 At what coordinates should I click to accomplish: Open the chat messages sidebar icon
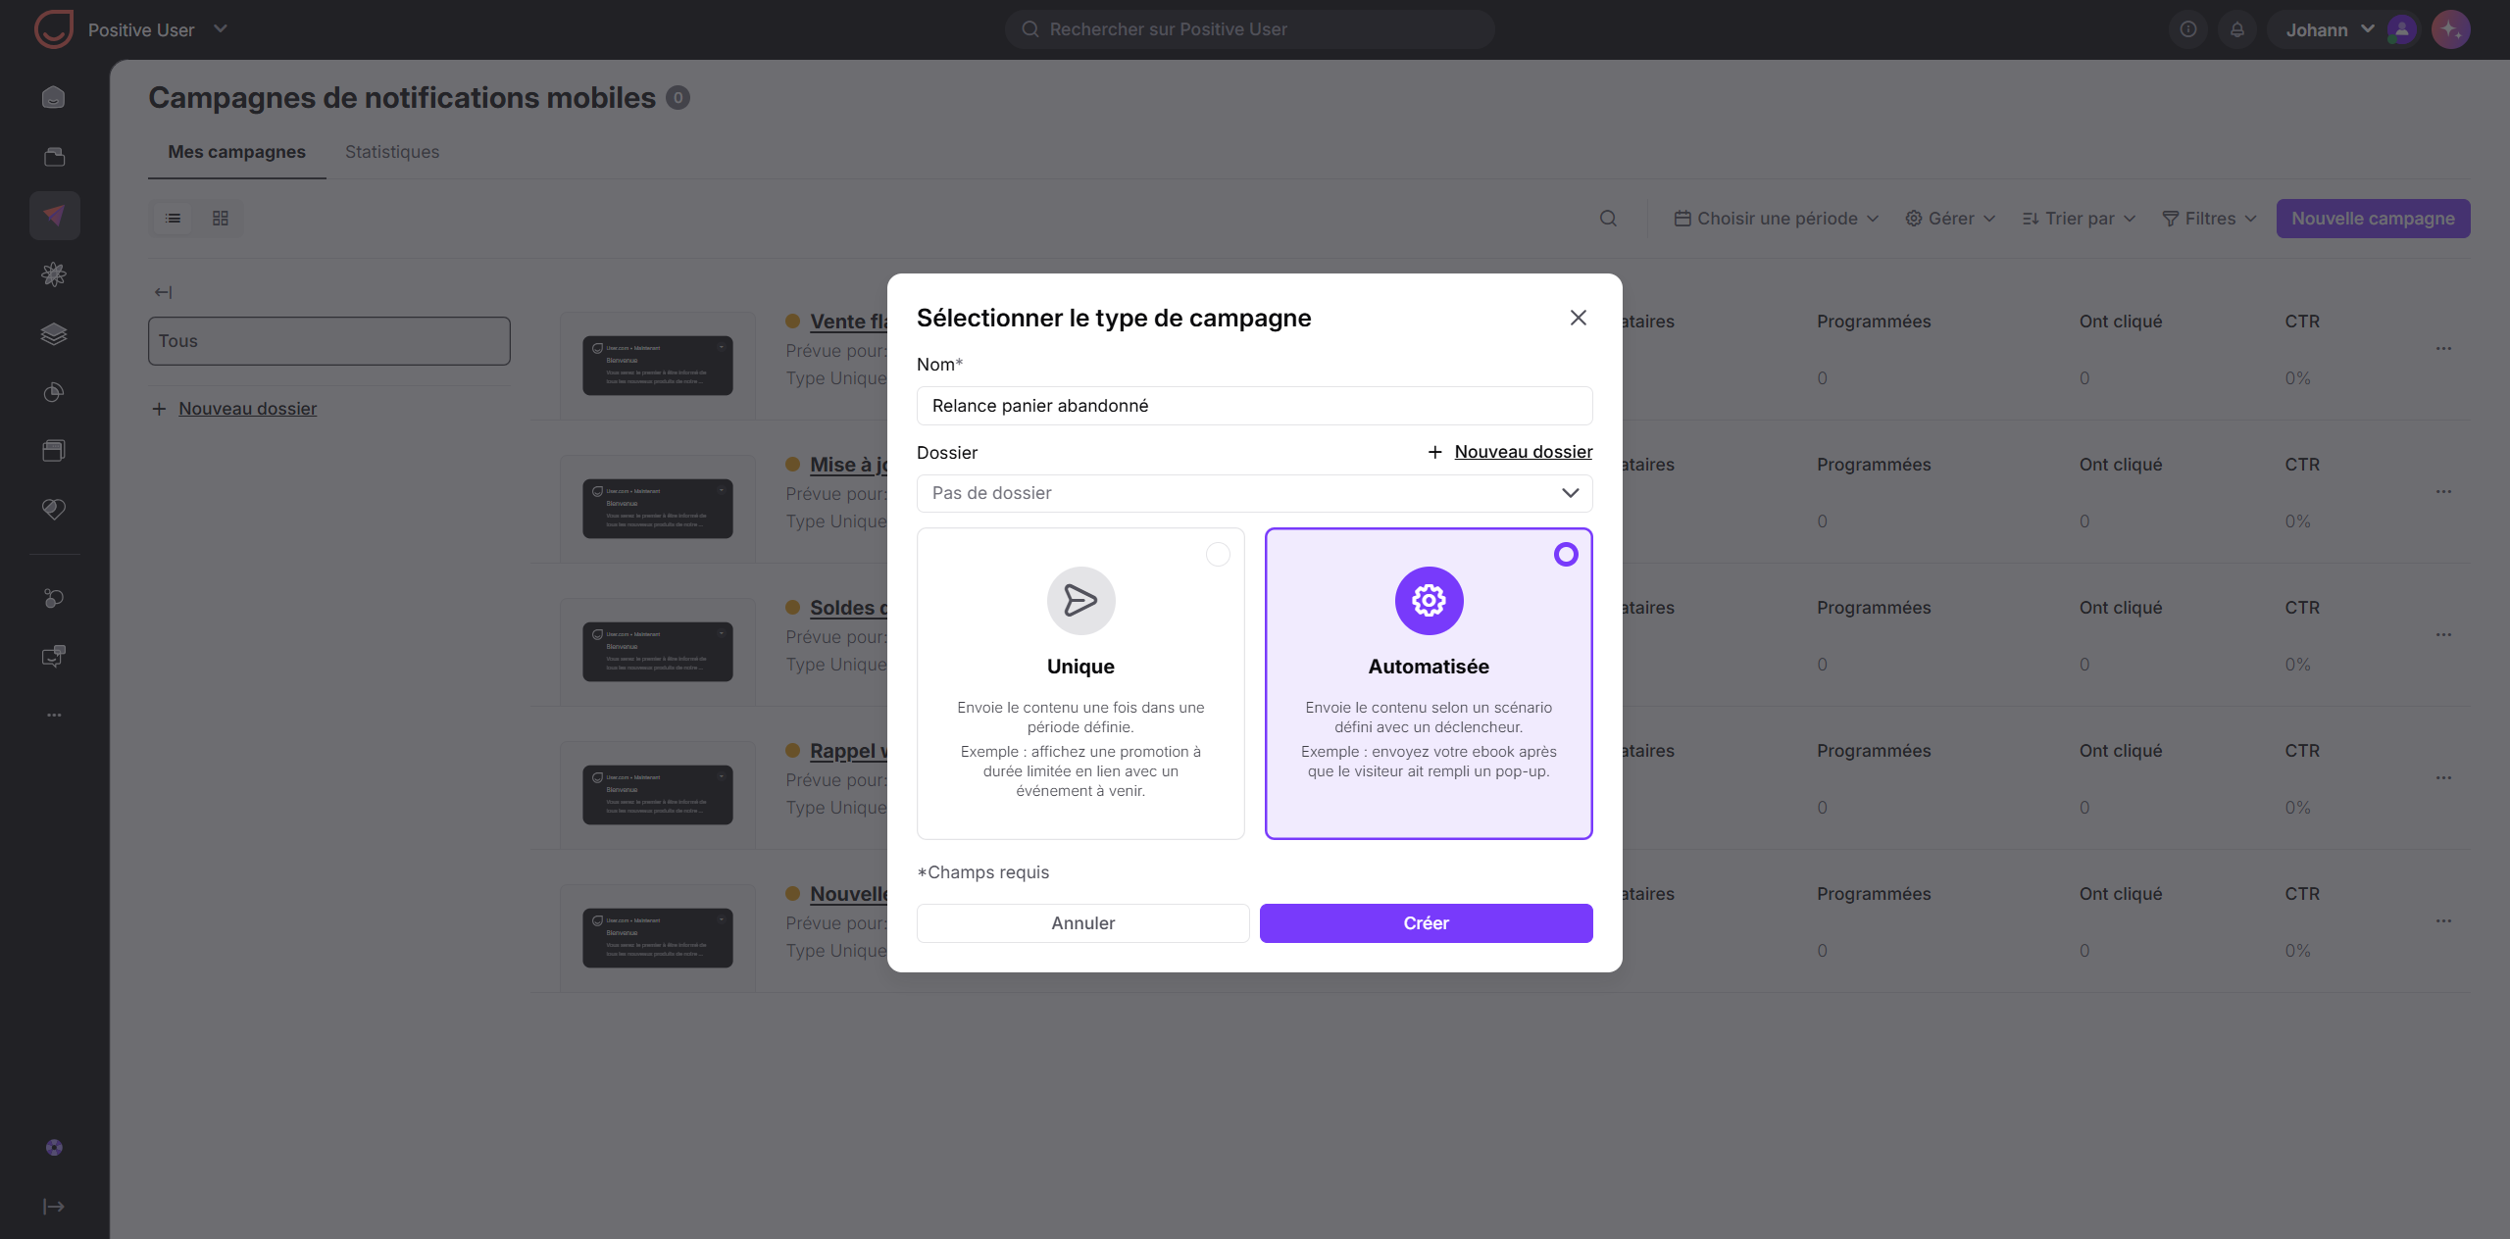coord(54,656)
